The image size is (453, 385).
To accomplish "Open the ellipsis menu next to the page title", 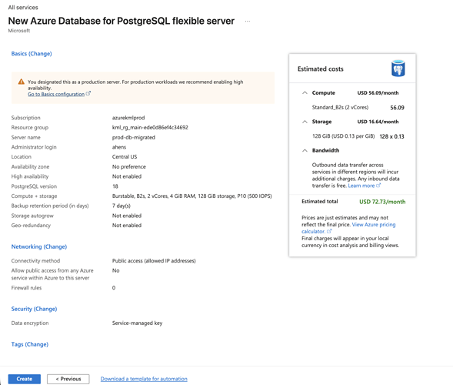I will pyautogui.click(x=248, y=21).
